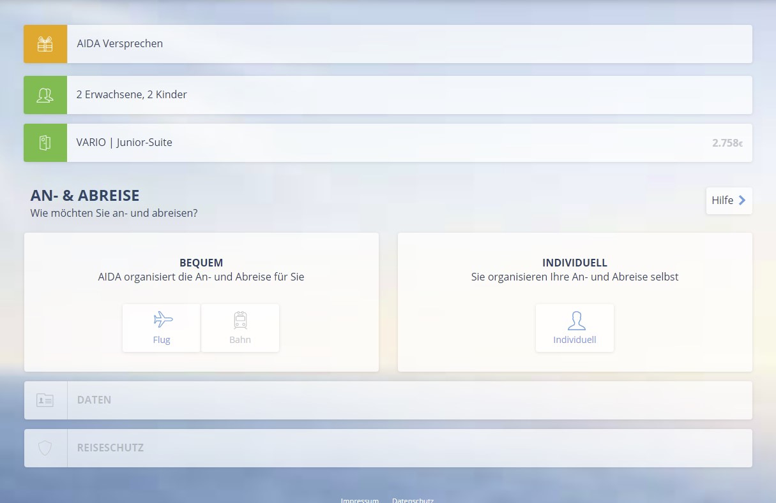The width and height of the screenshot is (776, 503).
Task: Click the BEQUEM card heading
Action: pos(201,263)
